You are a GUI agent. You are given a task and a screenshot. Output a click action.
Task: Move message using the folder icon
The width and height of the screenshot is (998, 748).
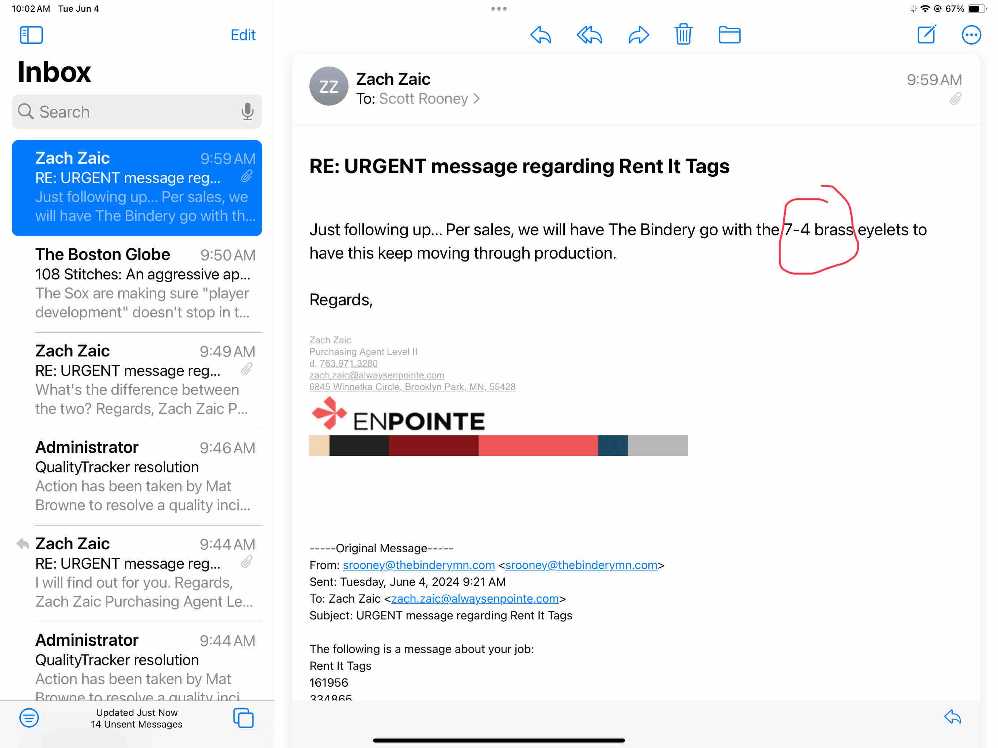tap(729, 35)
